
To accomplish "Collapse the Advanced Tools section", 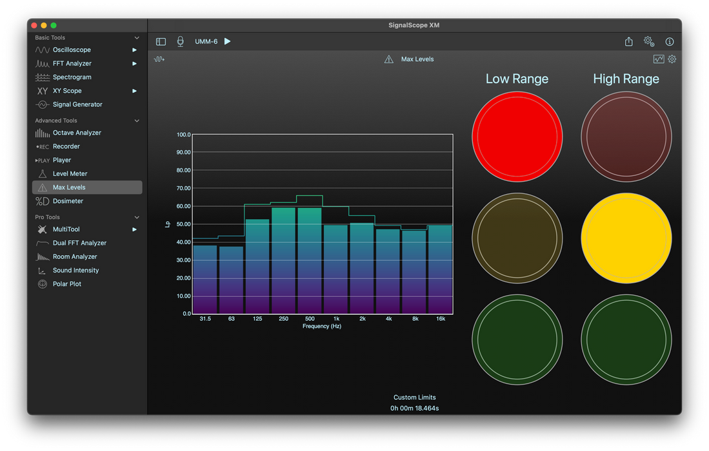I will pos(137,120).
